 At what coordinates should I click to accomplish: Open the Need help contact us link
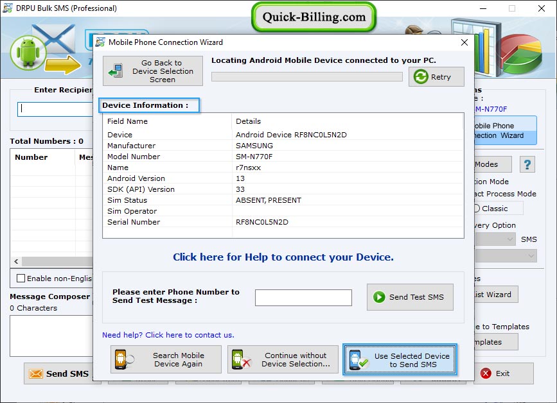[x=168, y=335]
